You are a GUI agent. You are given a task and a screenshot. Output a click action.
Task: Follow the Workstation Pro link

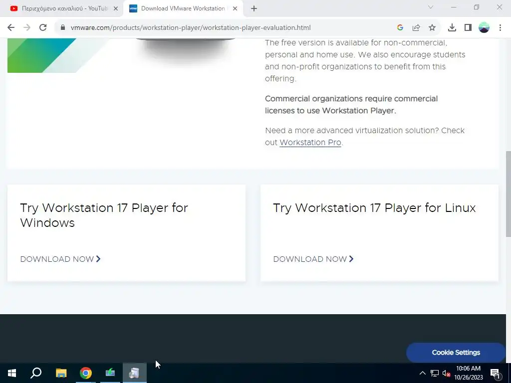tap(310, 142)
